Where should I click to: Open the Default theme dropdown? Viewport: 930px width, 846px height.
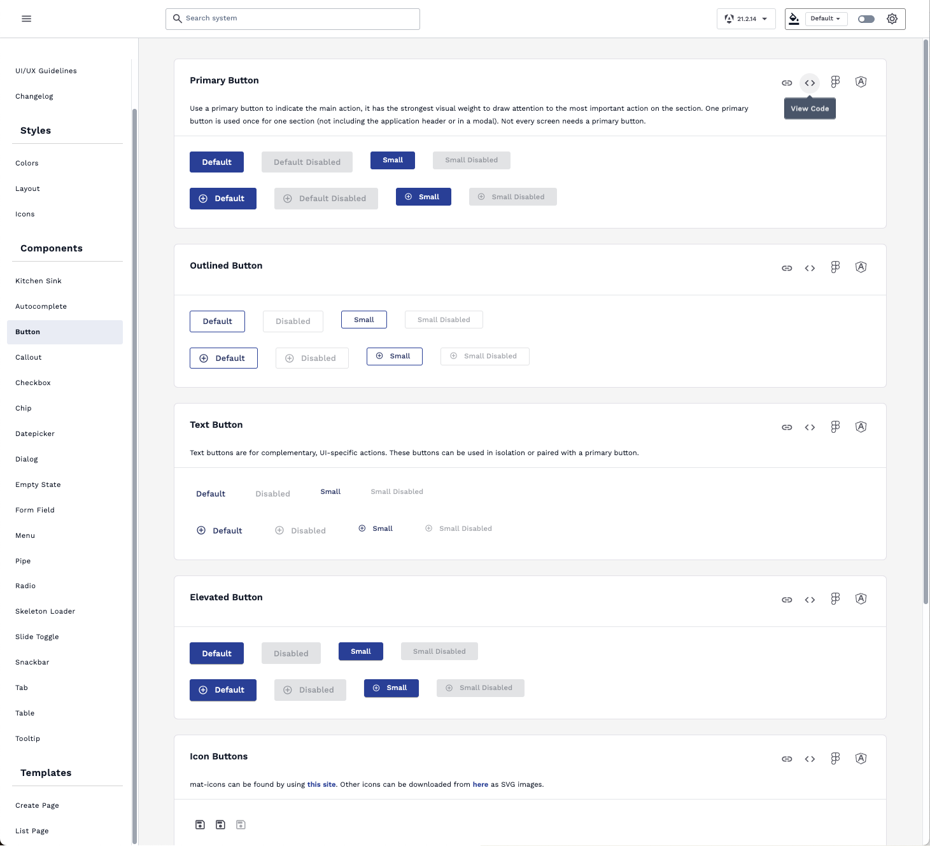[826, 18]
